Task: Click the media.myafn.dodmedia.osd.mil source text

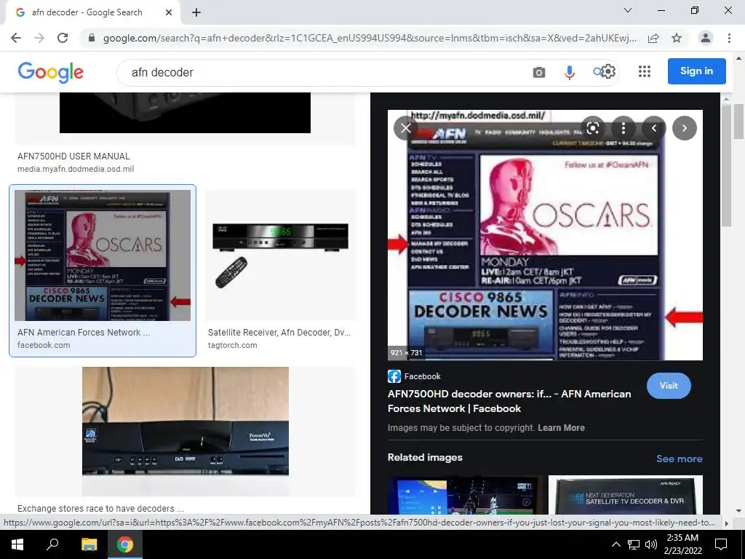Action: pos(76,169)
